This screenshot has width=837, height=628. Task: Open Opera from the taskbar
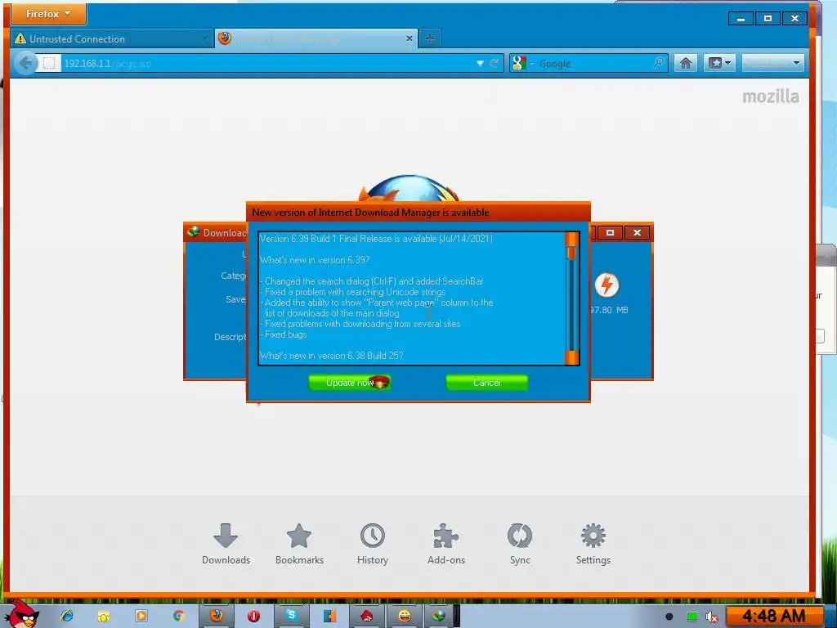253,617
